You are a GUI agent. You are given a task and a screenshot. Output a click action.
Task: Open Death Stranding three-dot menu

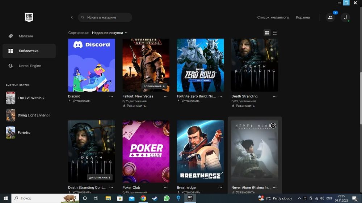tap(275, 96)
